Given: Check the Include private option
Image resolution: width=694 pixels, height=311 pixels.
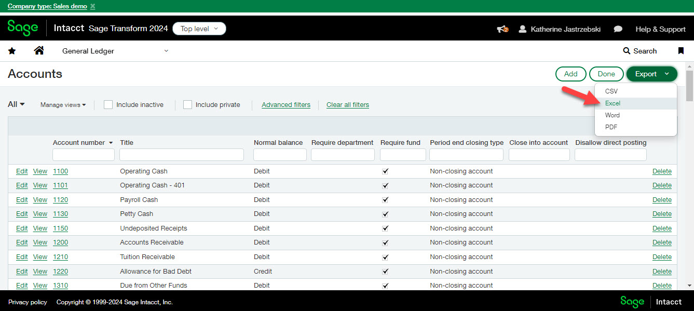Looking at the screenshot, I should click(x=187, y=104).
